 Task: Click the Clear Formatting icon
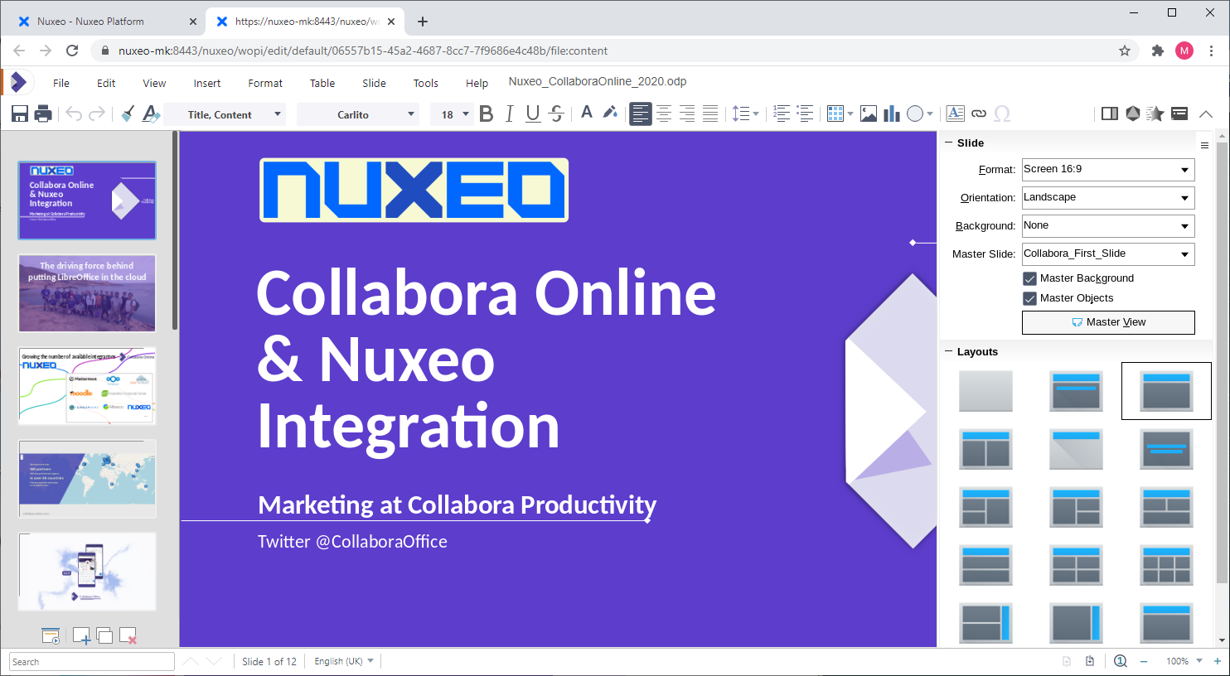coord(151,114)
